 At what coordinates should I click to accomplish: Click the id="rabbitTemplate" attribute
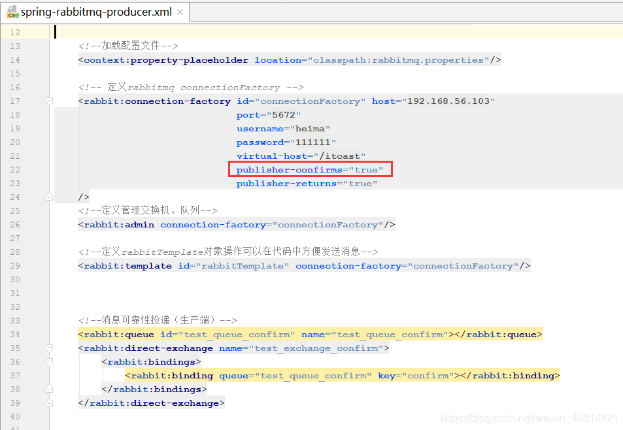coord(233,266)
